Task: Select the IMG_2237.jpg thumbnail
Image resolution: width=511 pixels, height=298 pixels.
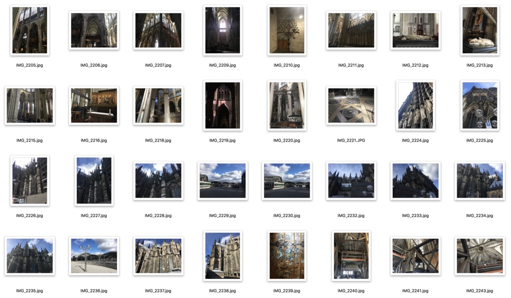Action: click(158, 256)
